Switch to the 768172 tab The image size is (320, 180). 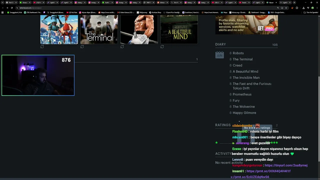(149, 2)
